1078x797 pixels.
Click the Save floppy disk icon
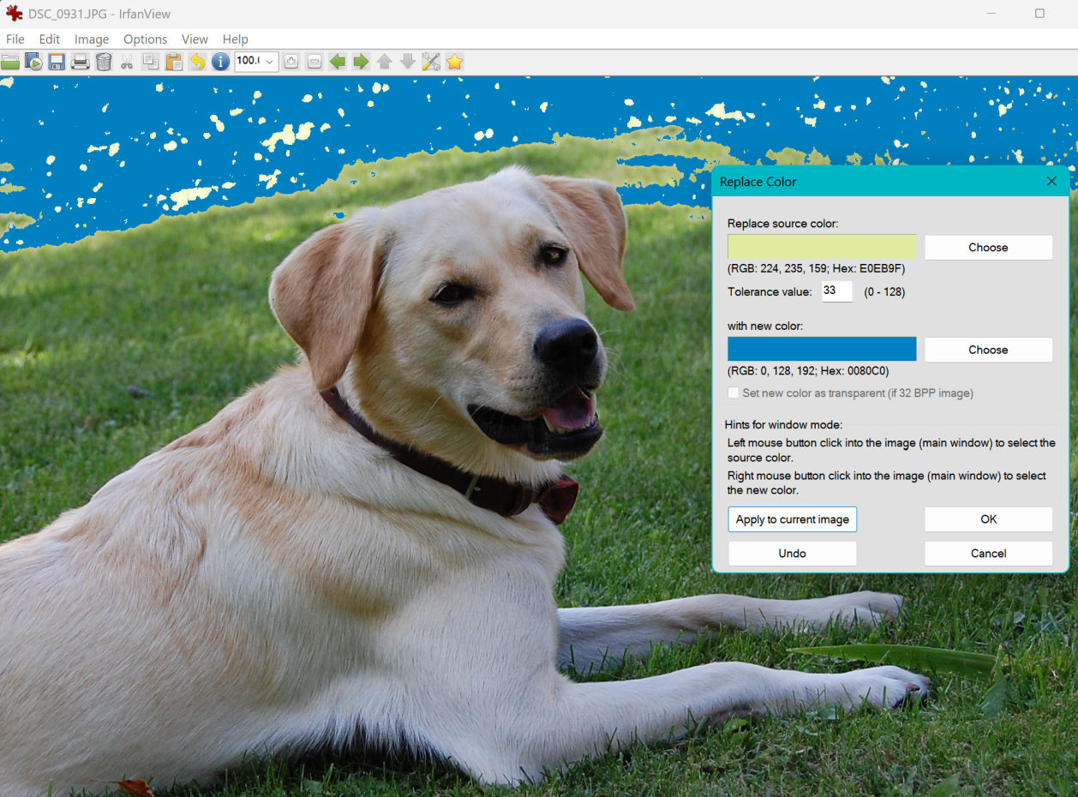click(x=57, y=62)
